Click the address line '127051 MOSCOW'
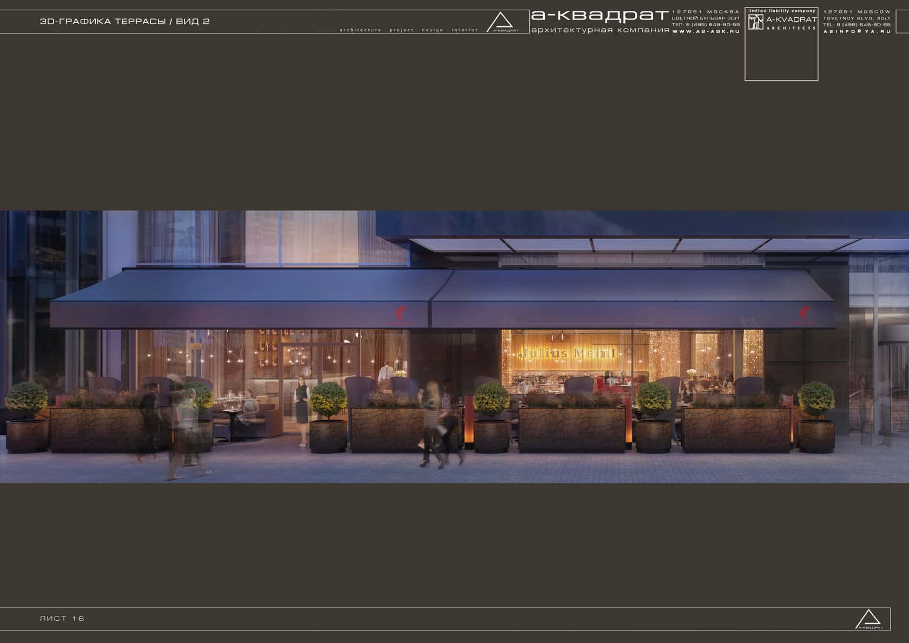The width and height of the screenshot is (909, 643). pos(857,12)
